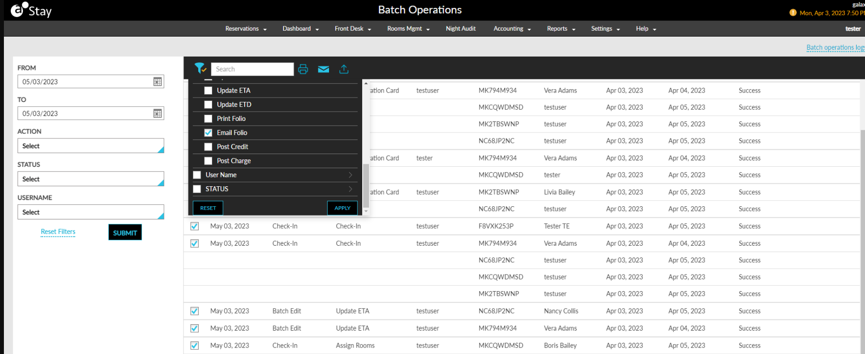This screenshot has width=865, height=354.
Task: Expand the STATUS filter group
Action: (350, 189)
